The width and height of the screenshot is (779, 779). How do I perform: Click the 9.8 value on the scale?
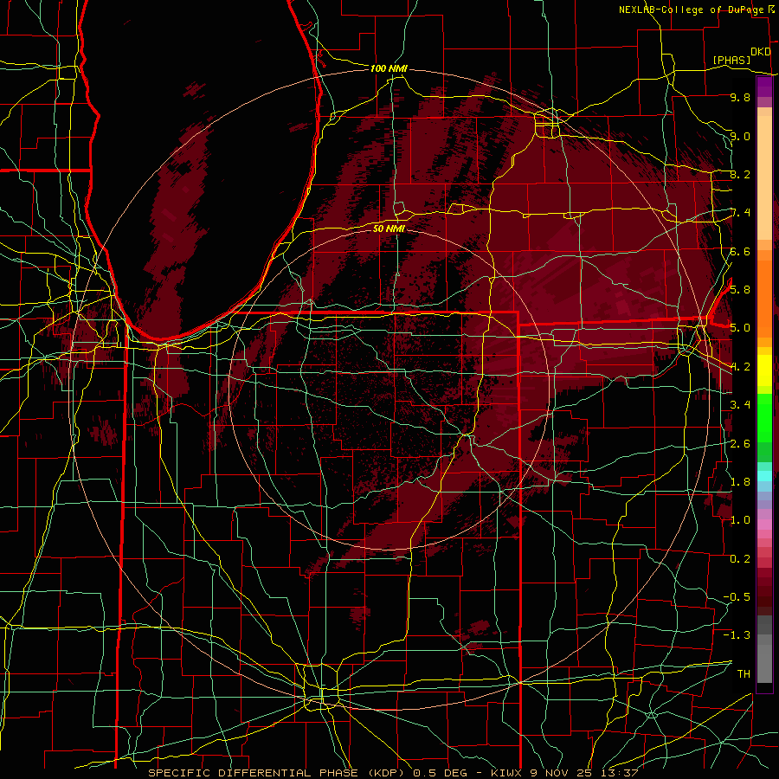tap(740, 97)
